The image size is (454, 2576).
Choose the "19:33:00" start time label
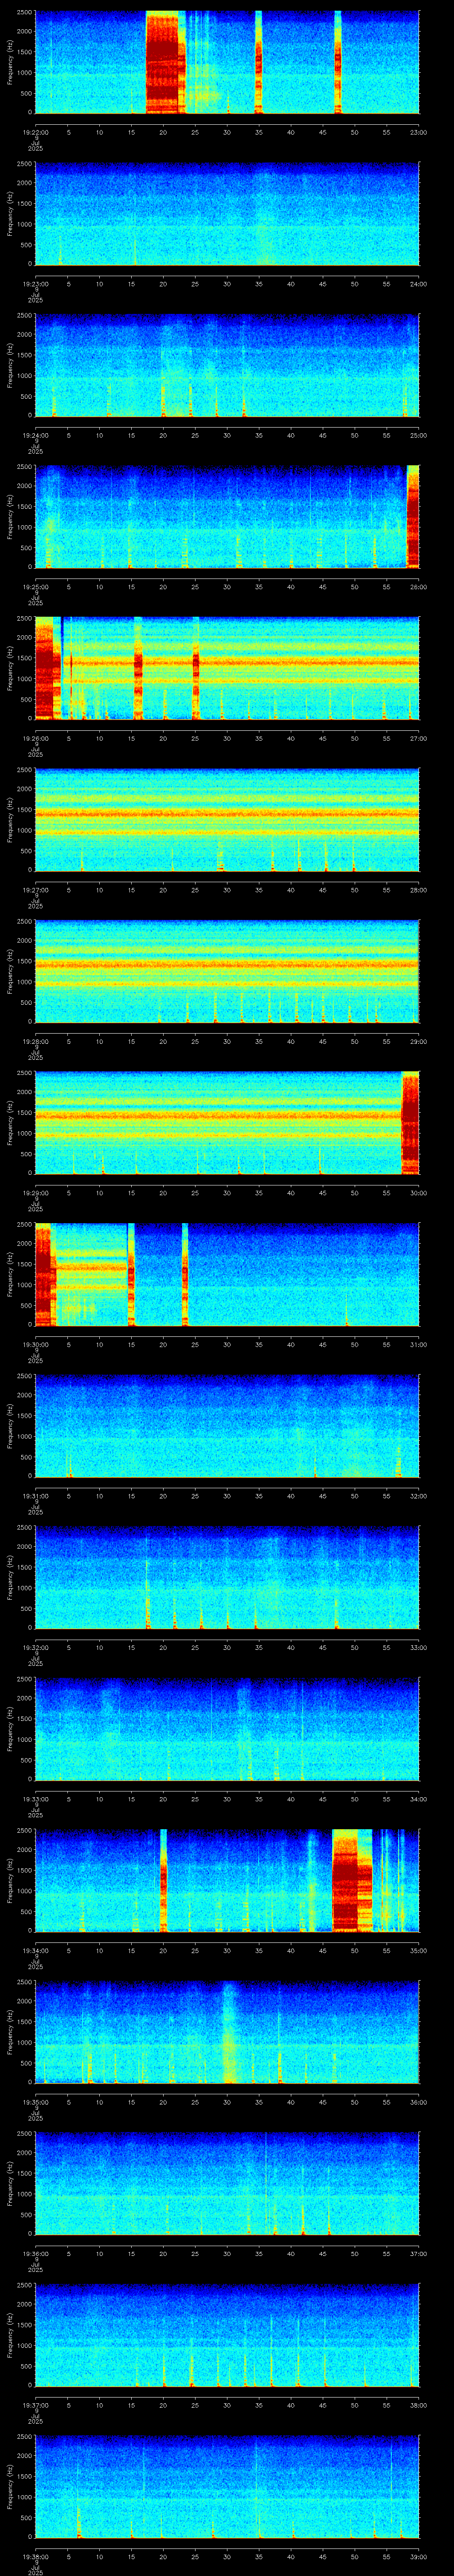[x=35, y=1799]
